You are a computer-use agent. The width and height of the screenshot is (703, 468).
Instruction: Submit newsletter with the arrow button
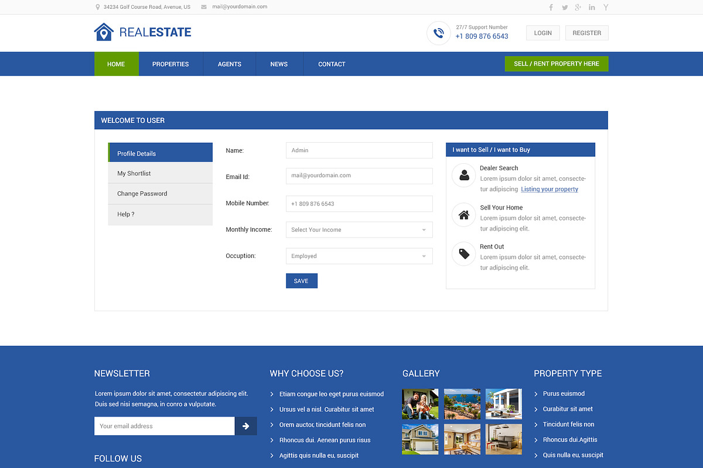pyautogui.click(x=246, y=426)
